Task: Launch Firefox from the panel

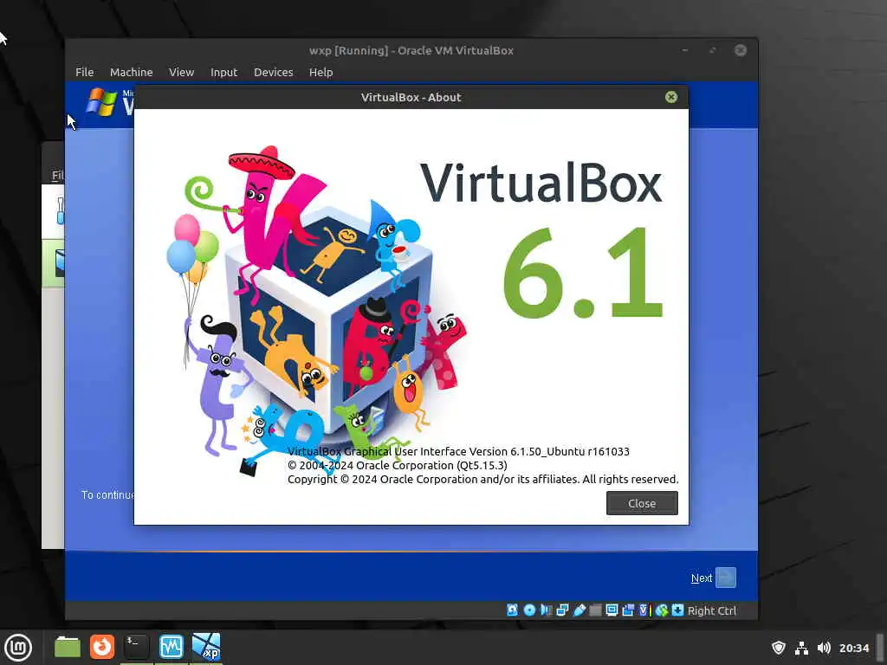Action: [102, 647]
